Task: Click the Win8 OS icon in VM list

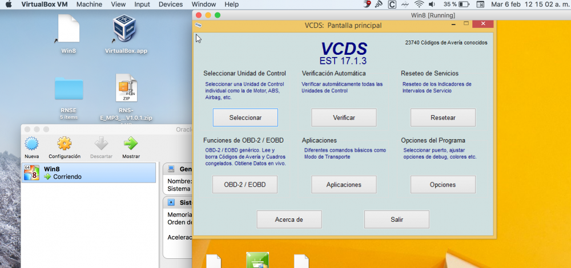Action: 31,173
